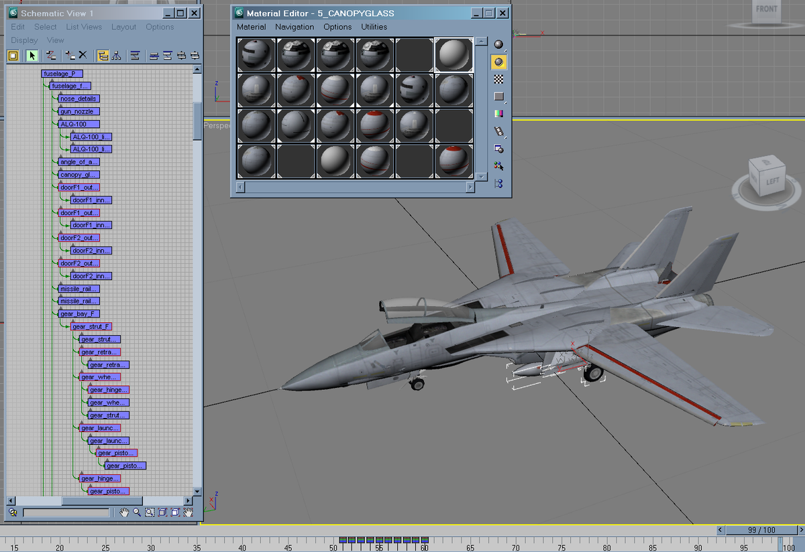The width and height of the screenshot is (805, 552).
Task: Open the View menu in Schematic View
Action: [x=56, y=40]
